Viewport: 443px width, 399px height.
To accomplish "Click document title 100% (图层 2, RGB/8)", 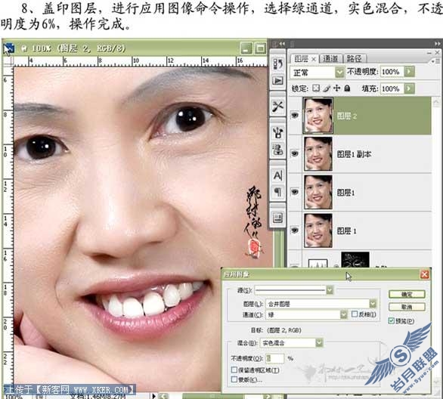I will coord(79,48).
